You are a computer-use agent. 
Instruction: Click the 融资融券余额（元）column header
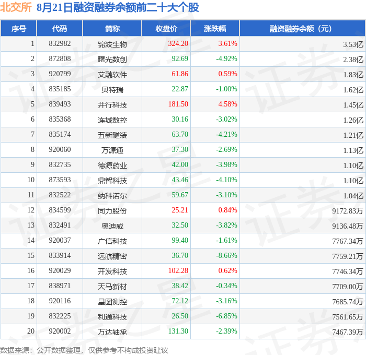pos(302,28)
